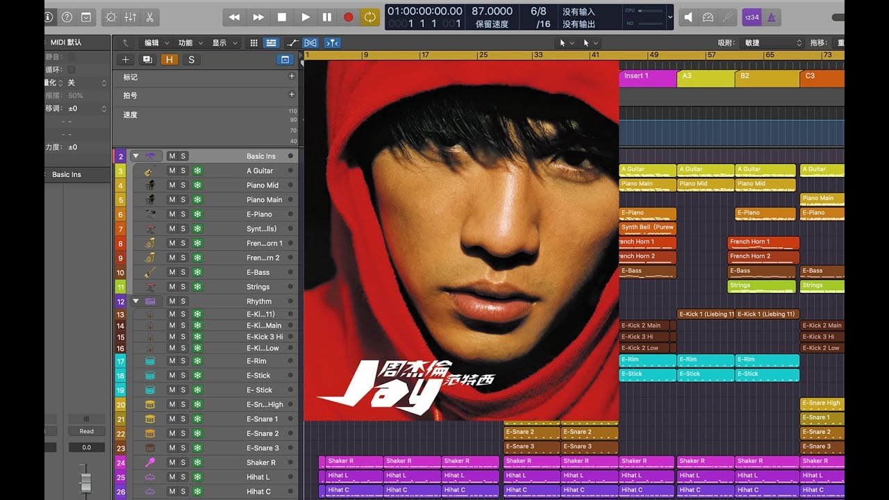889x500 pixels.
Task: Toggle freeze on the E-Piano track
Action: point(197,215)
